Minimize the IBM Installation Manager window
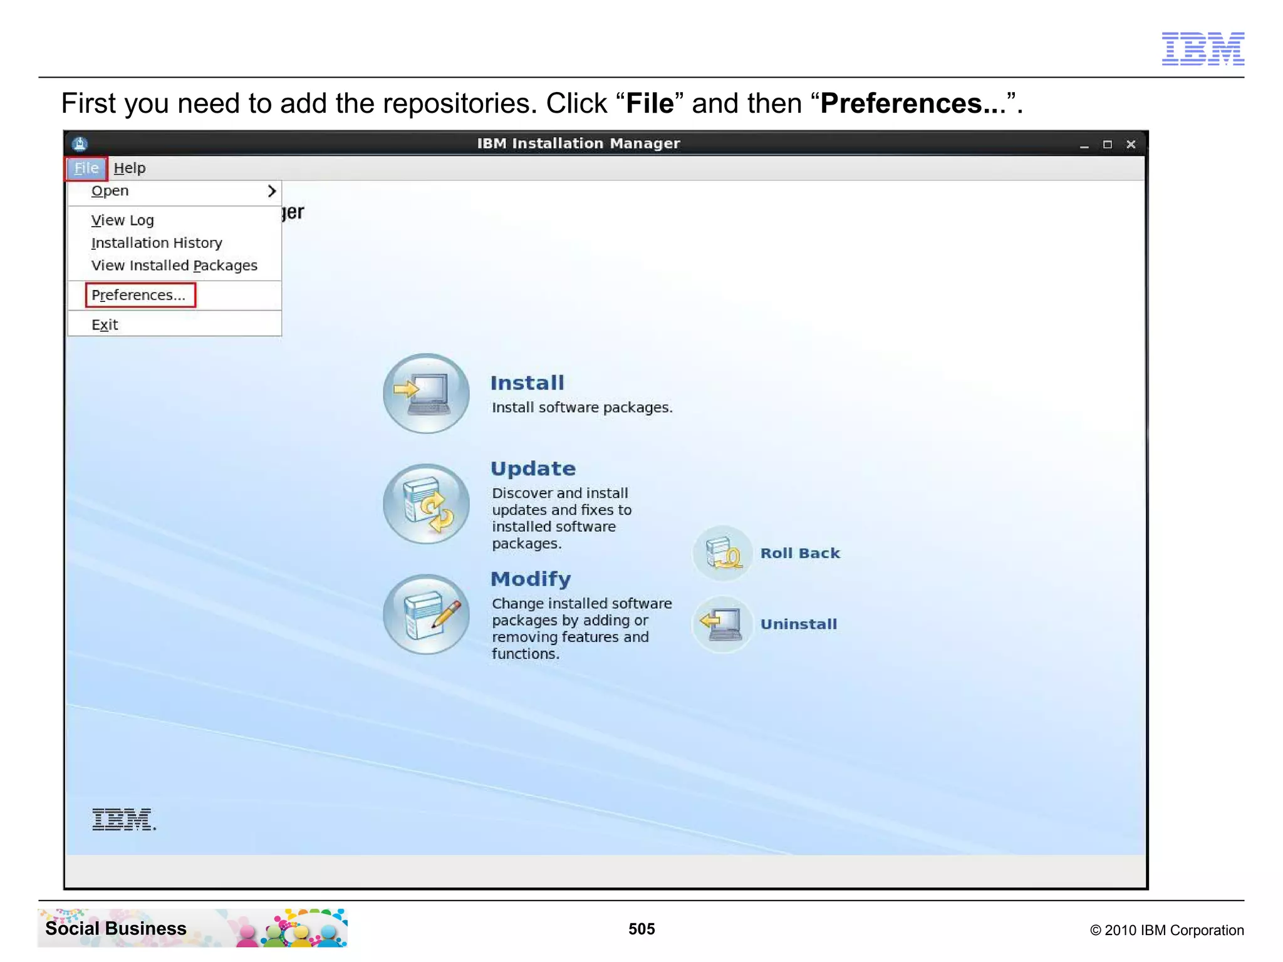This screenshot has height=962, width=1283. pos(1084,145)
